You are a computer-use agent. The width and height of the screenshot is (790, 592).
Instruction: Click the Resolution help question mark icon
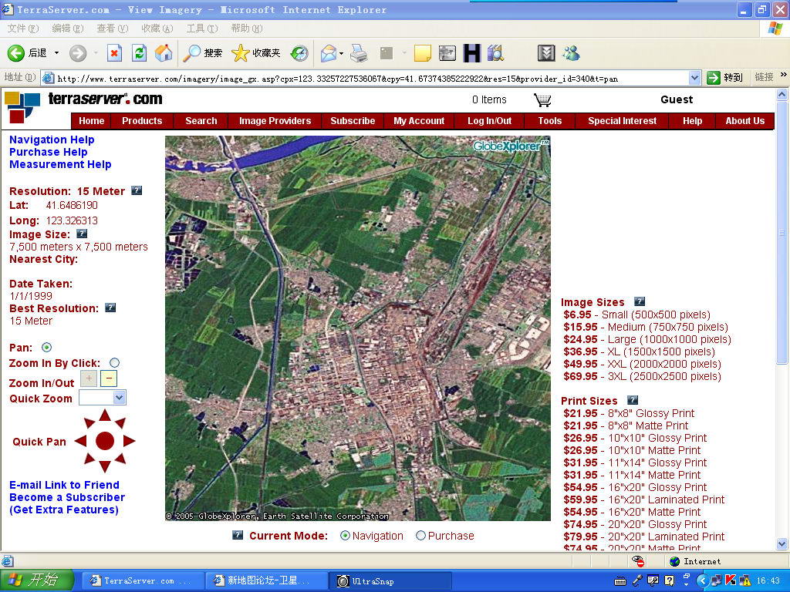137,190
